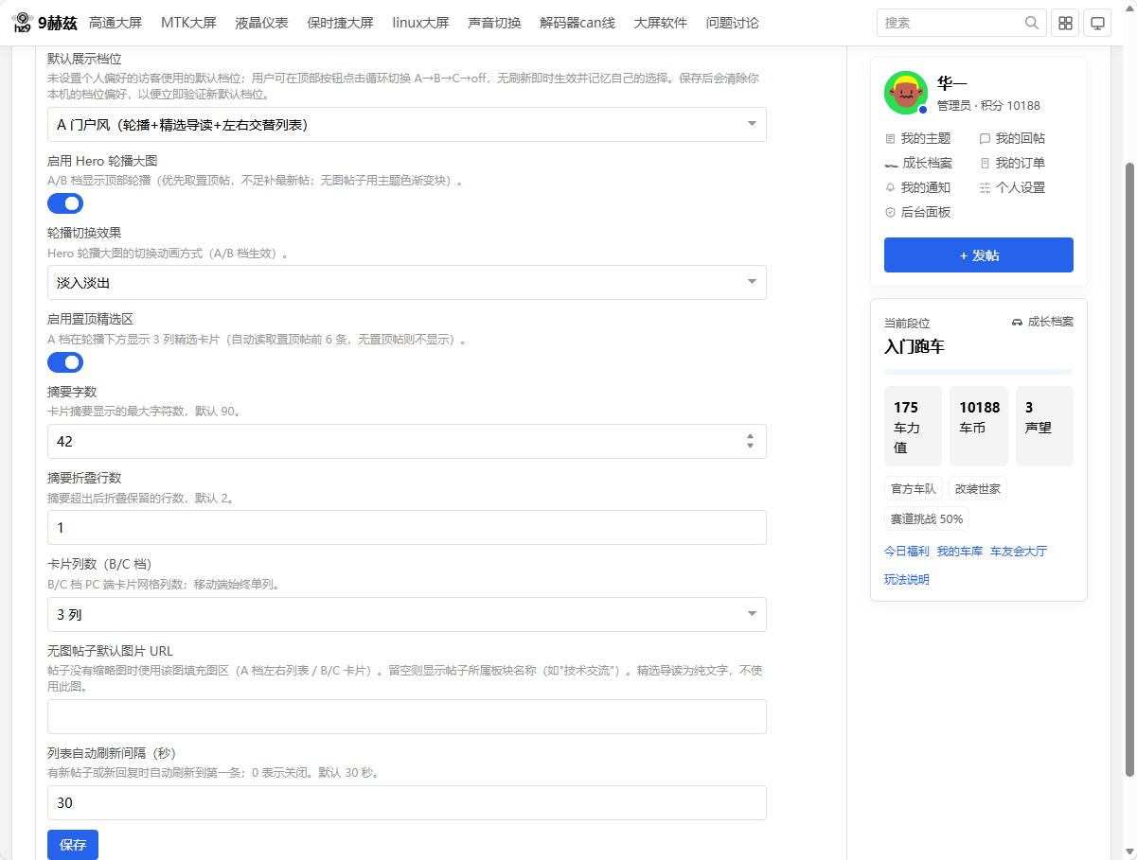Image resolution: width=1137 pixels, height=860 pixels.
Task: Open the grid layout icon in header
Action: (x=1065, y=23)
